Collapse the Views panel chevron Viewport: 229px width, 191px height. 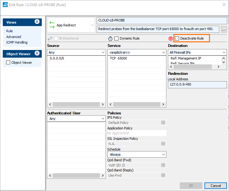pos(37,22)
